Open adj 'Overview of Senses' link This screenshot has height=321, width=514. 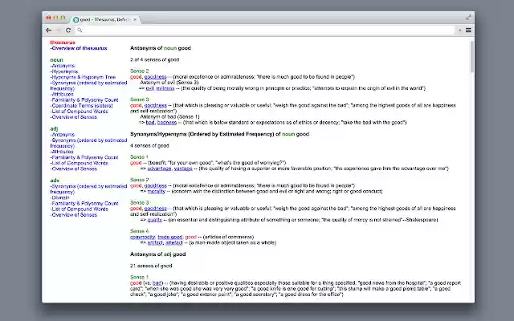pyautogui.click(x=74, y=169)
